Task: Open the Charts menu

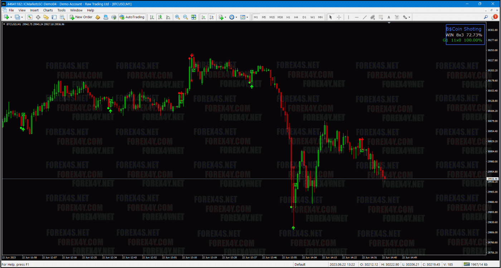Action: pyautogui.click(x=48, y=10)
